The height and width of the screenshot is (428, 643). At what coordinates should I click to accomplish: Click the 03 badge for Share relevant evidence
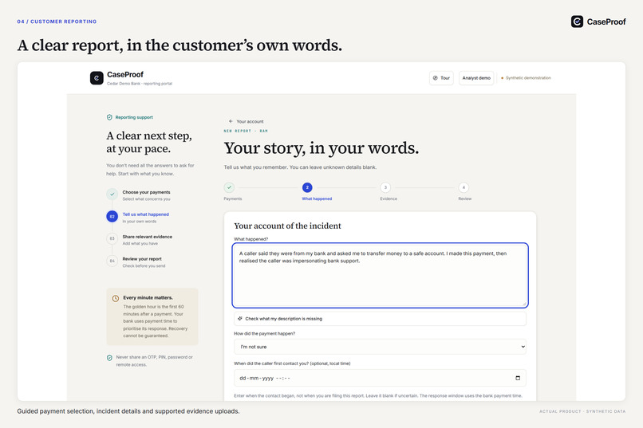pos(112,238)
